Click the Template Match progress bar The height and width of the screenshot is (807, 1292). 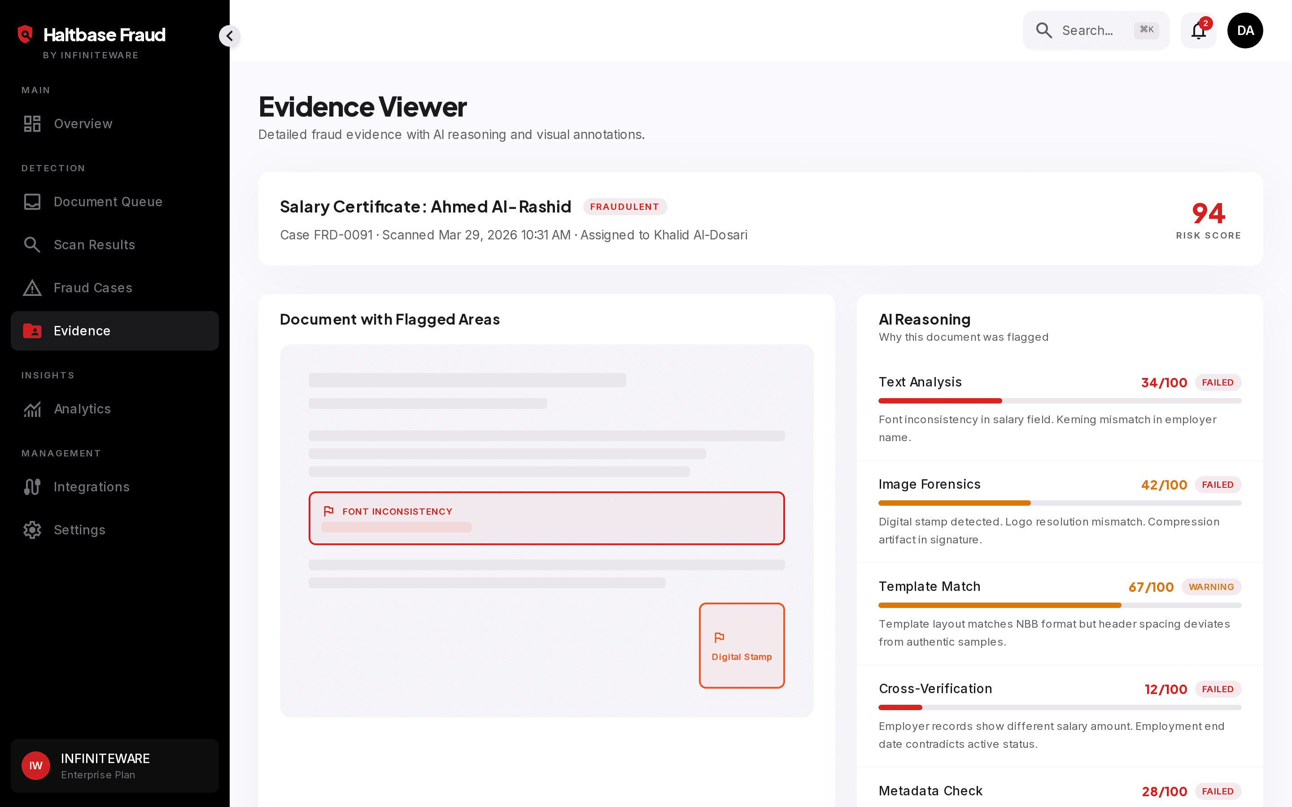click(x=1060, y=605)
